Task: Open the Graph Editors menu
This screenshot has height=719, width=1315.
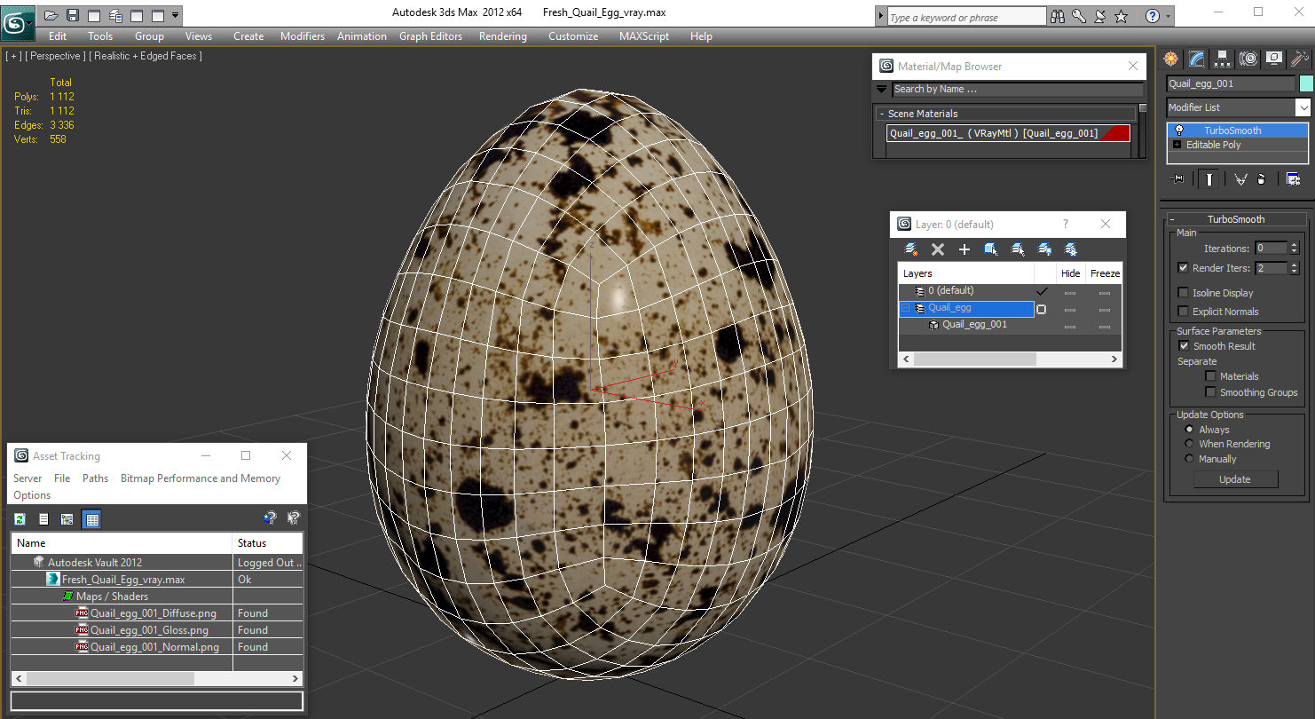Action: click(430, 36)
